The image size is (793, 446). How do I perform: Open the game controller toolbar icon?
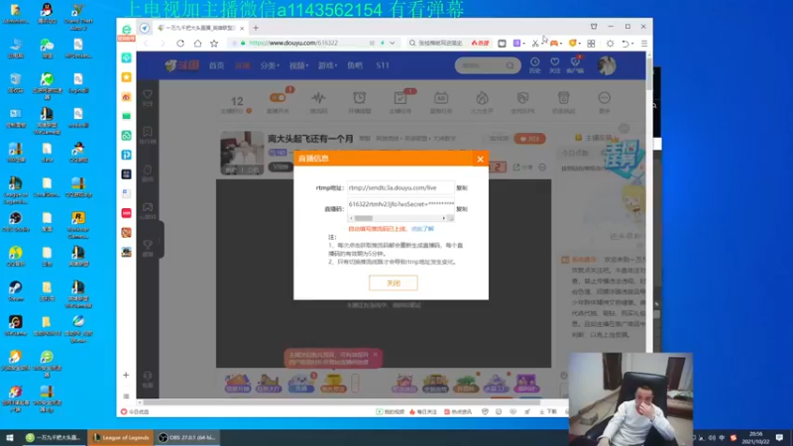[554, 44]
